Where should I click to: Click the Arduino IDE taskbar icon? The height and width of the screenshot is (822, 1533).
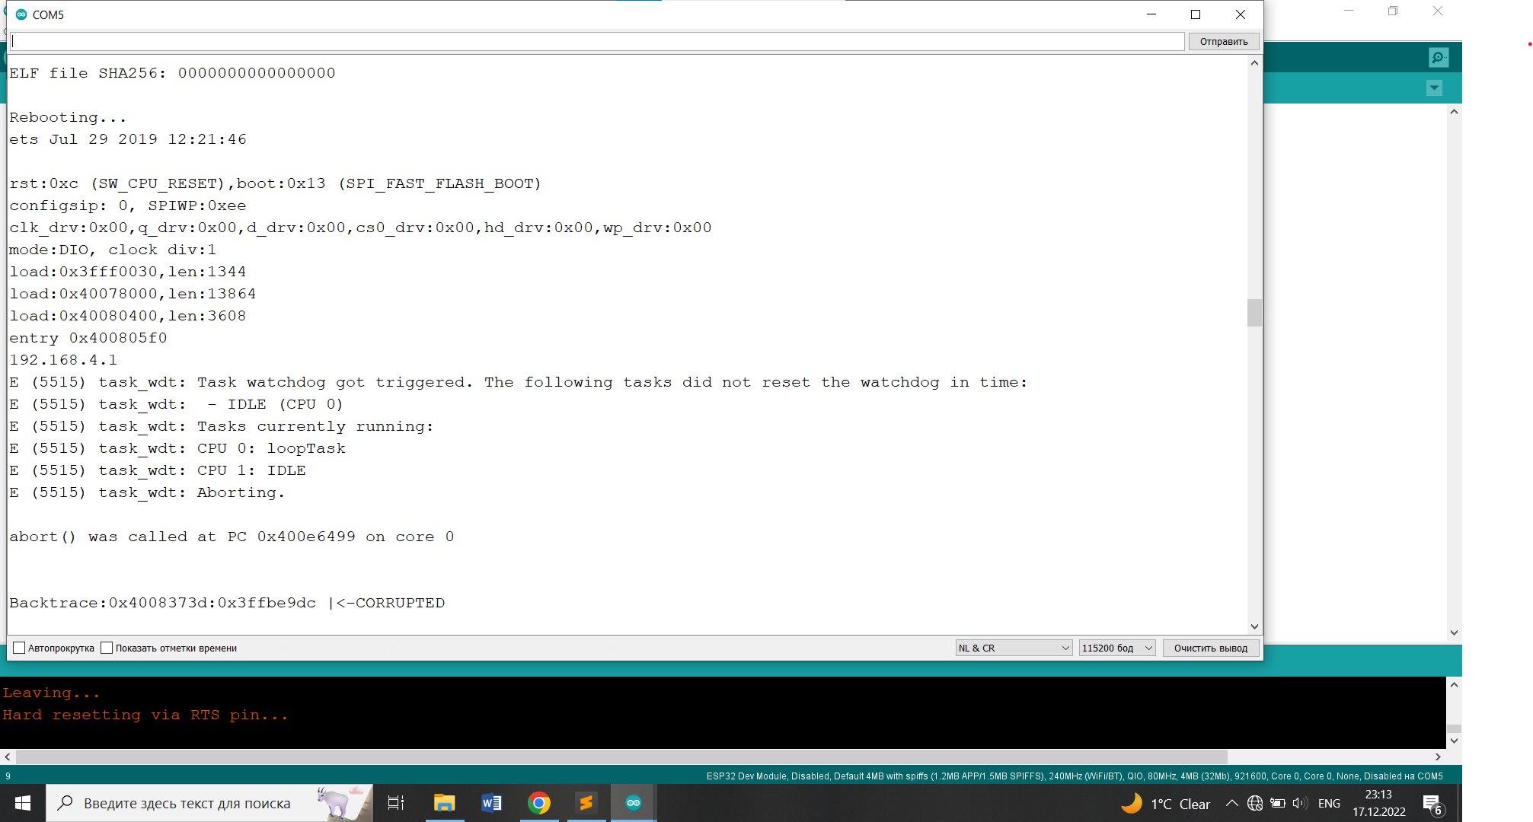coord(633,803)
